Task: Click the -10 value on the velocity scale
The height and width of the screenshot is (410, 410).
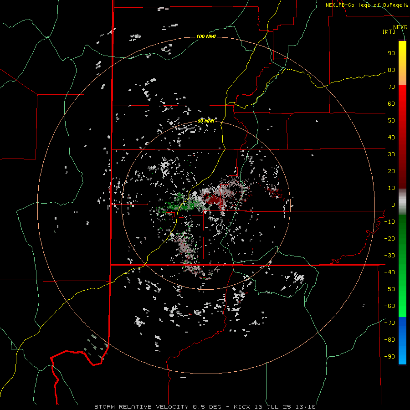Action: pos(389,222)
